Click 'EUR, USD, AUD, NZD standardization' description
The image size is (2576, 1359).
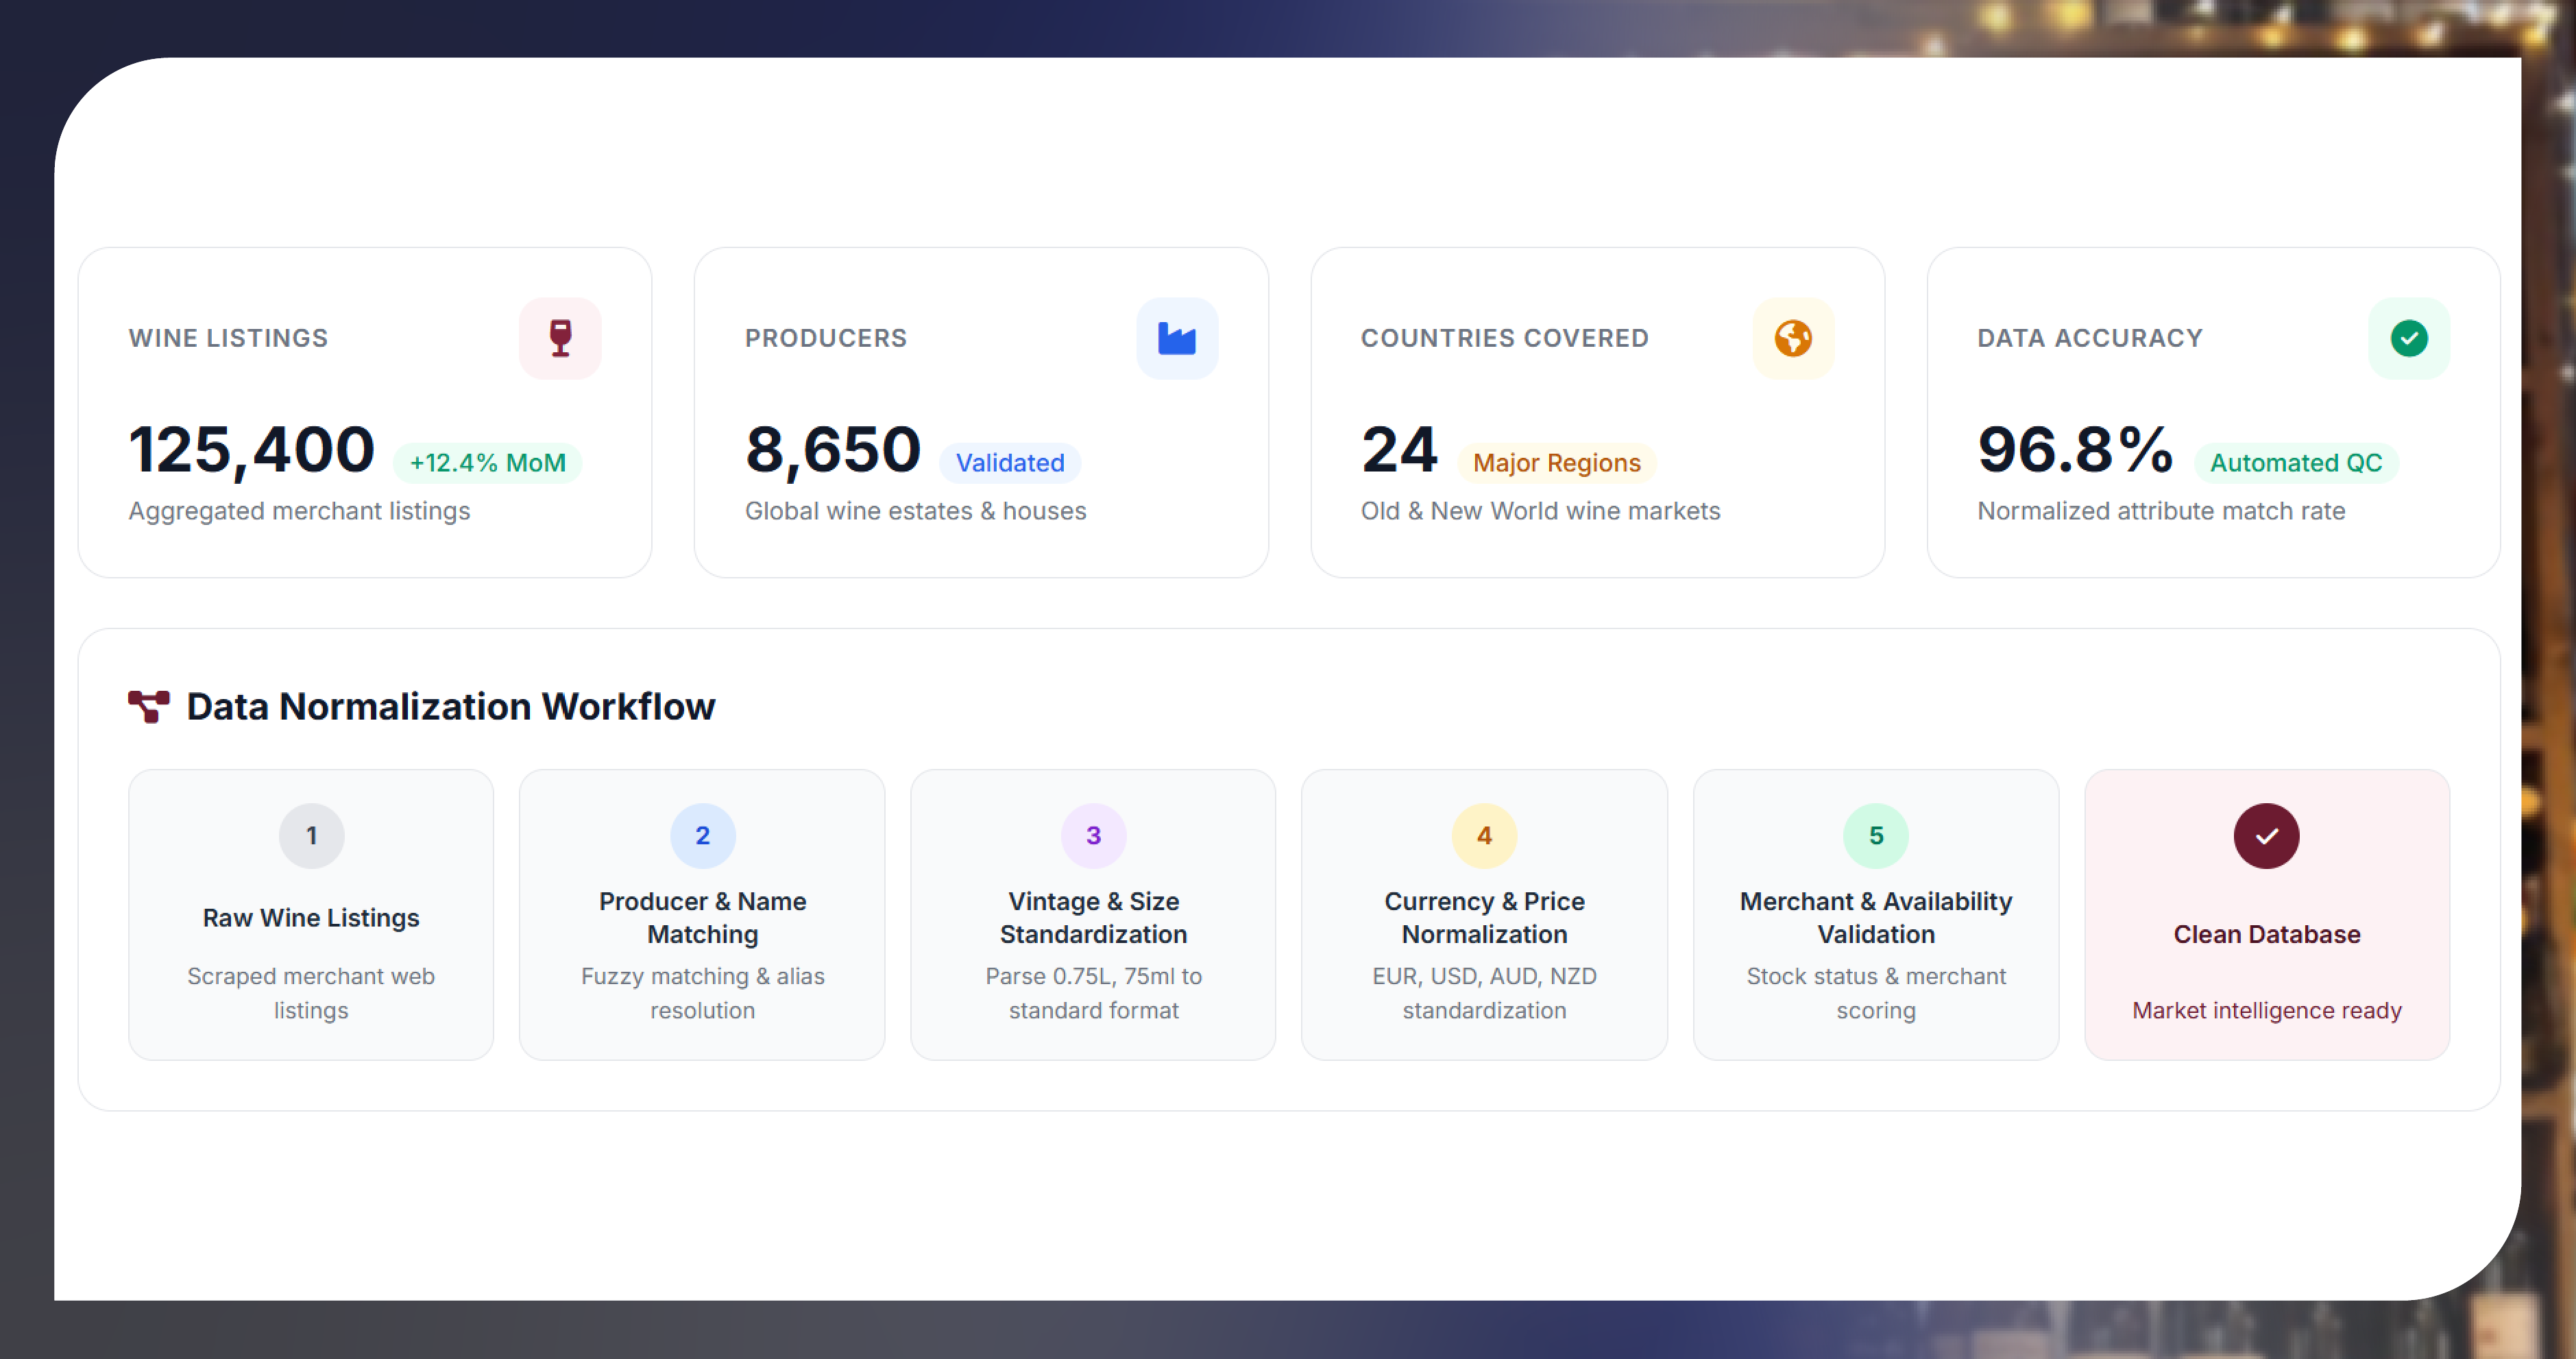(x=1484, y=993)
